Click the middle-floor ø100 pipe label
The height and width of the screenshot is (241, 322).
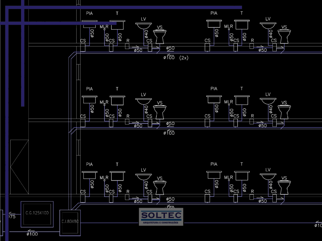tap(169, 133)
